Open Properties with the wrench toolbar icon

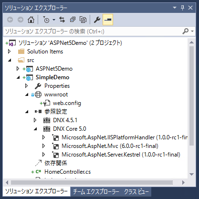97,20
